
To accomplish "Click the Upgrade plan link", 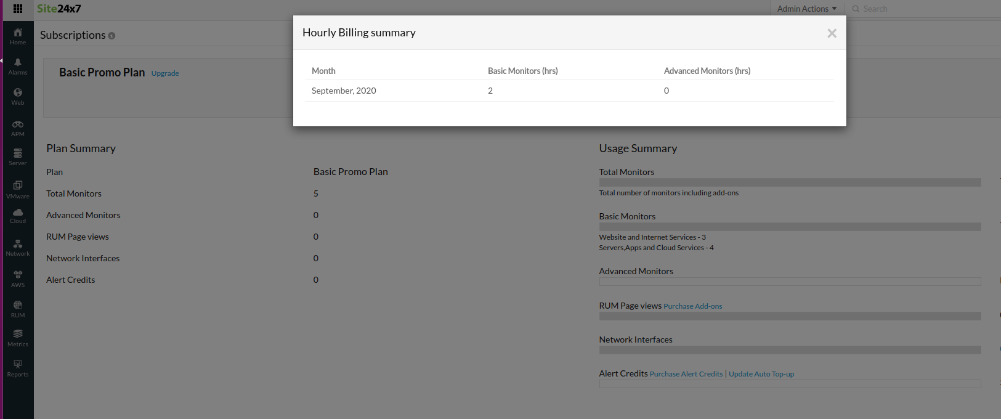I will (x=165, y=73).
